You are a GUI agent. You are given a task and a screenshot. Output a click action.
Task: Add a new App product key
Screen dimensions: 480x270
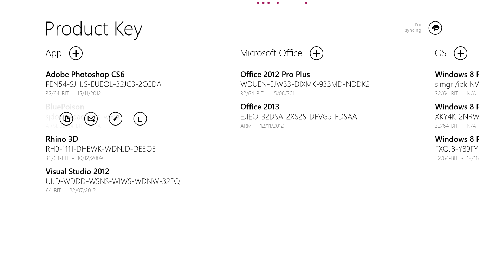(x=76, y=53)
